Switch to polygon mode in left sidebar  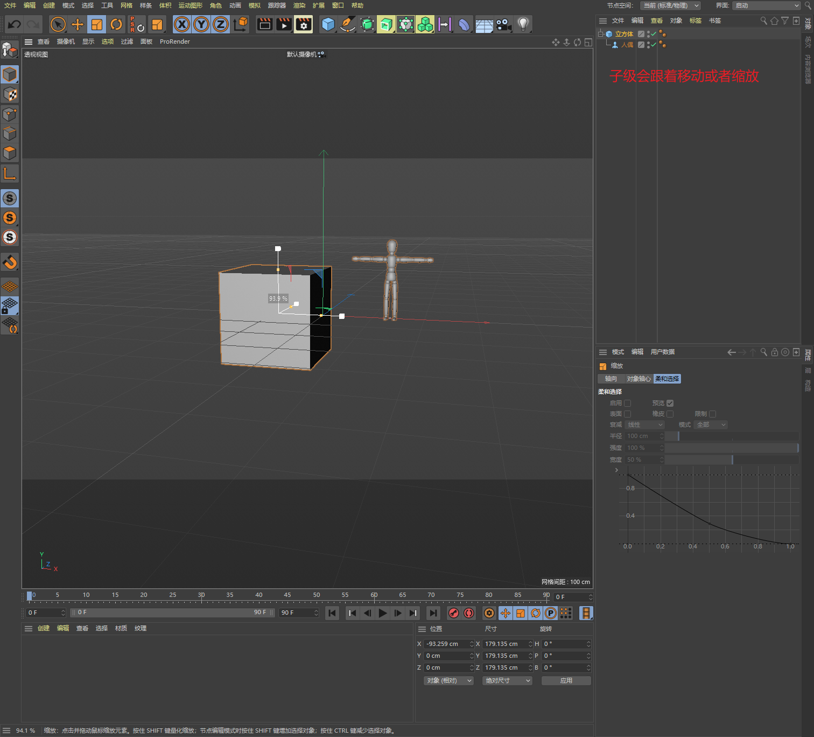[x=10, y=153]
